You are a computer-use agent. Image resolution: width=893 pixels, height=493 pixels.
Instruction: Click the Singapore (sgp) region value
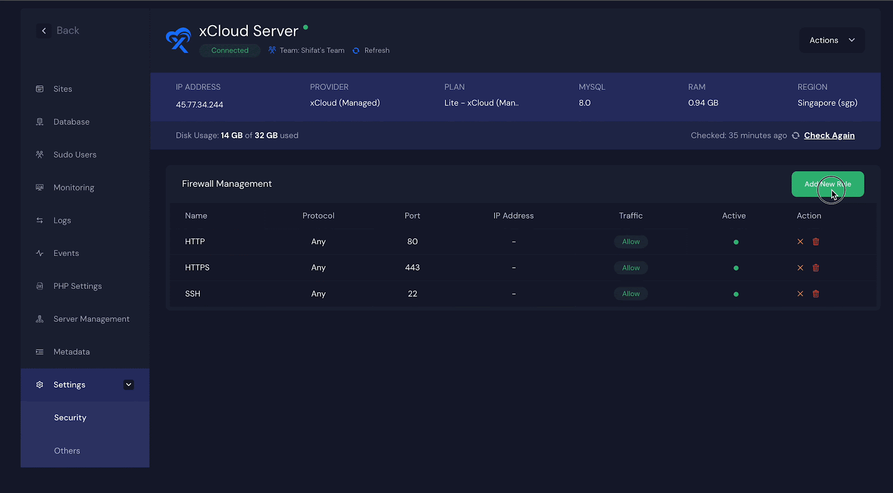coord(827,103)
